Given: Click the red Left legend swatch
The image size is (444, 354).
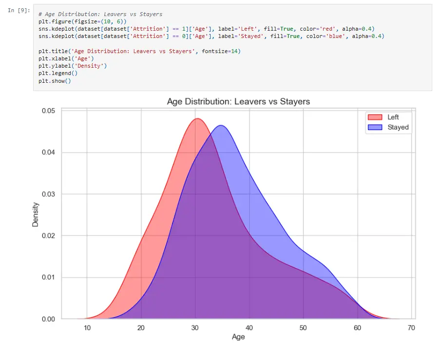Looking at the screenshot, I should (x=375, y=117).
